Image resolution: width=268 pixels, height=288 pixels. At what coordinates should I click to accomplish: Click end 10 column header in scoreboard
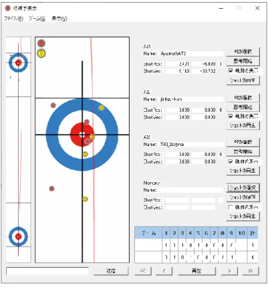tap(241, 233)
